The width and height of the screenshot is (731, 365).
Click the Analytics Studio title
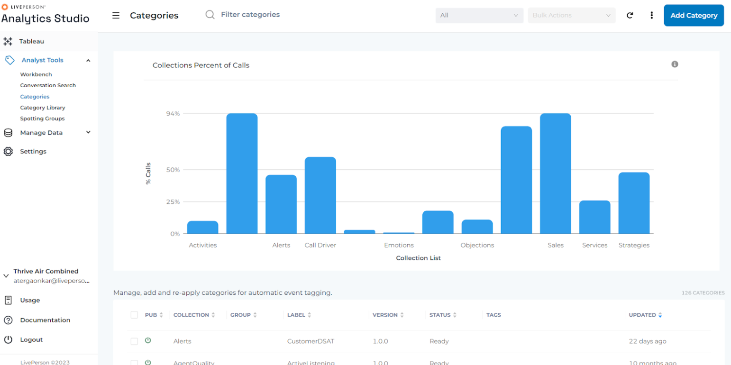(45, 18)
